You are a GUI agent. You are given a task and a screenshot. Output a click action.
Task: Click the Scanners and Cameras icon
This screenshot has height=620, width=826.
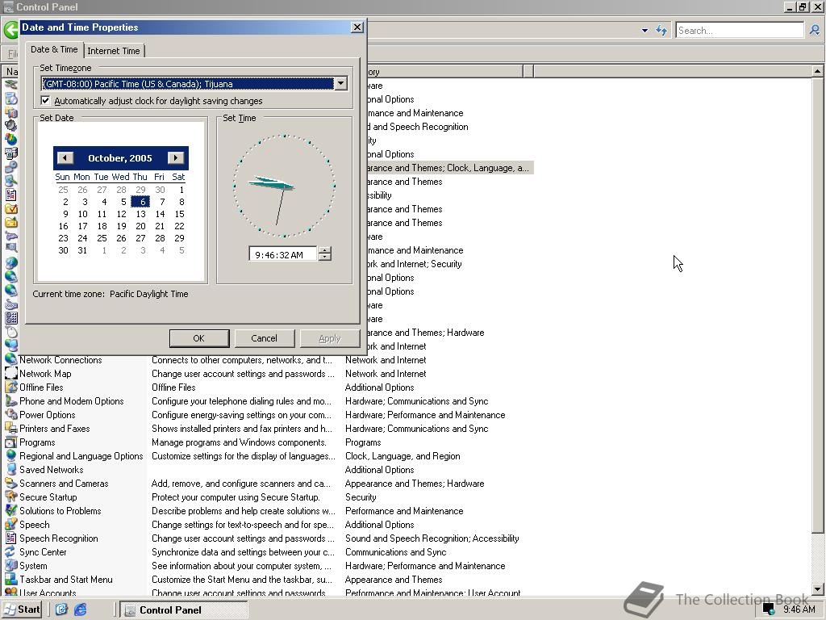pos(10,484)
